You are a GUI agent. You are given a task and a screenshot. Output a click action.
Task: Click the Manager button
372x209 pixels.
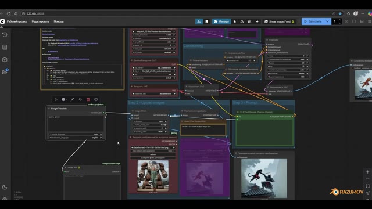click(221, 21)
